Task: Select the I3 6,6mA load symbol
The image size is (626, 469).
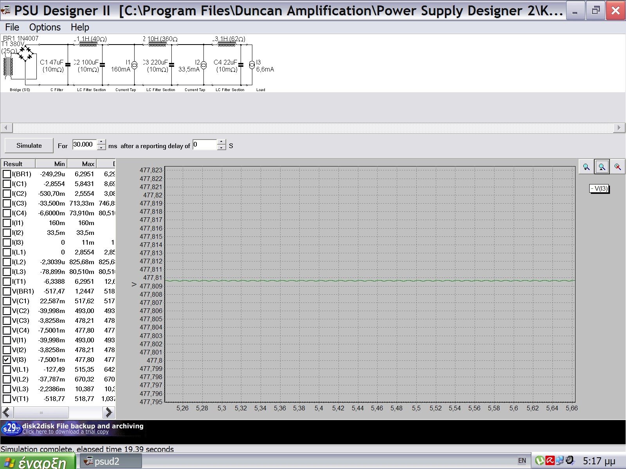Action: coord(252,65)
